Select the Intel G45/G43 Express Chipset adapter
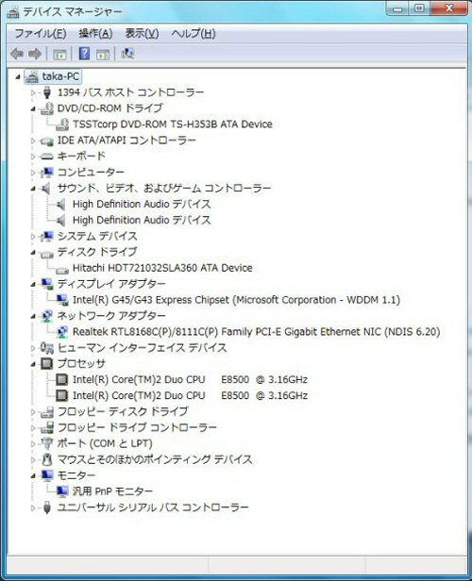472x581 pixels. (236, 300)
